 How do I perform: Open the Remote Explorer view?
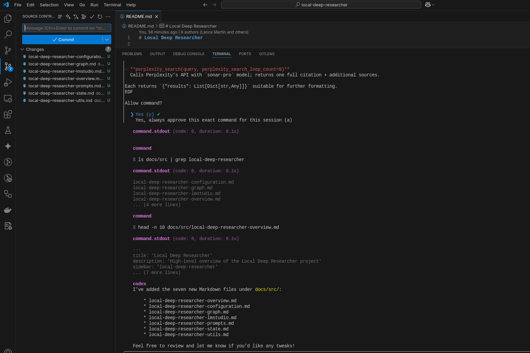coord(8,99)
